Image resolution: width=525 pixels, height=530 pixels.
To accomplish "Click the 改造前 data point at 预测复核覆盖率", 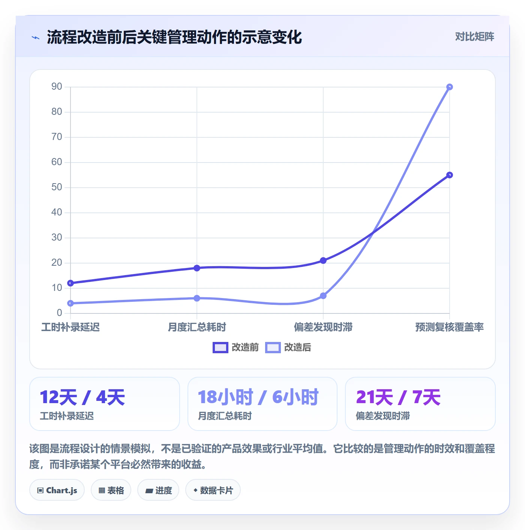I will tap(450, 175).
